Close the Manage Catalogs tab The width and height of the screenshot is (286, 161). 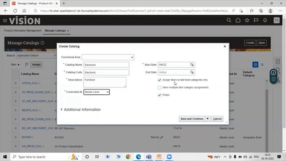click(68, 31)
